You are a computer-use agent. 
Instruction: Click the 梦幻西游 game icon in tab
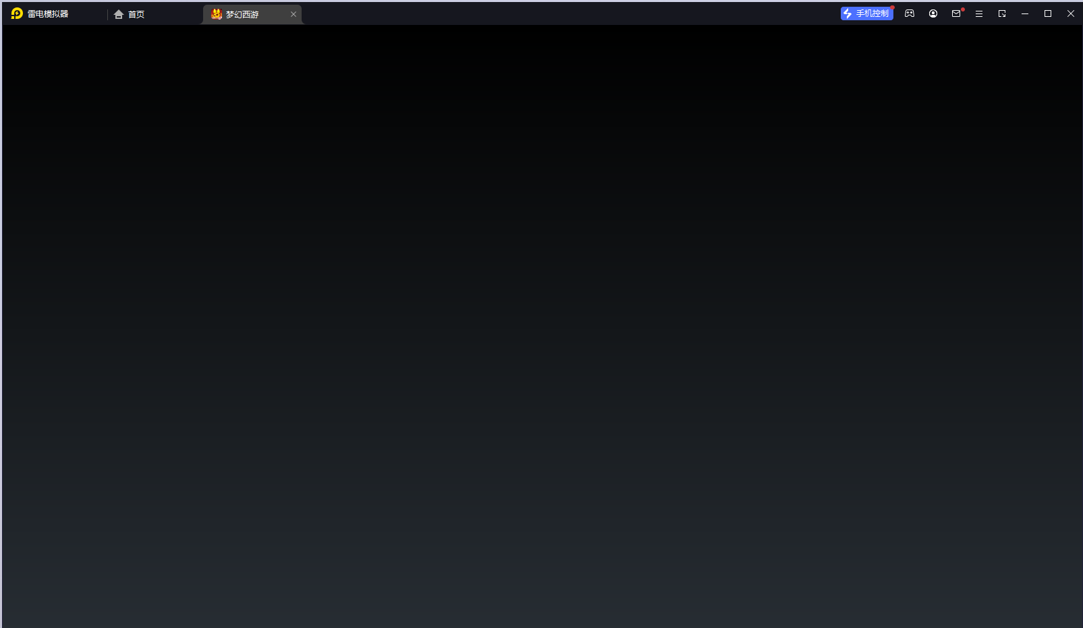[x=217, y=14]
